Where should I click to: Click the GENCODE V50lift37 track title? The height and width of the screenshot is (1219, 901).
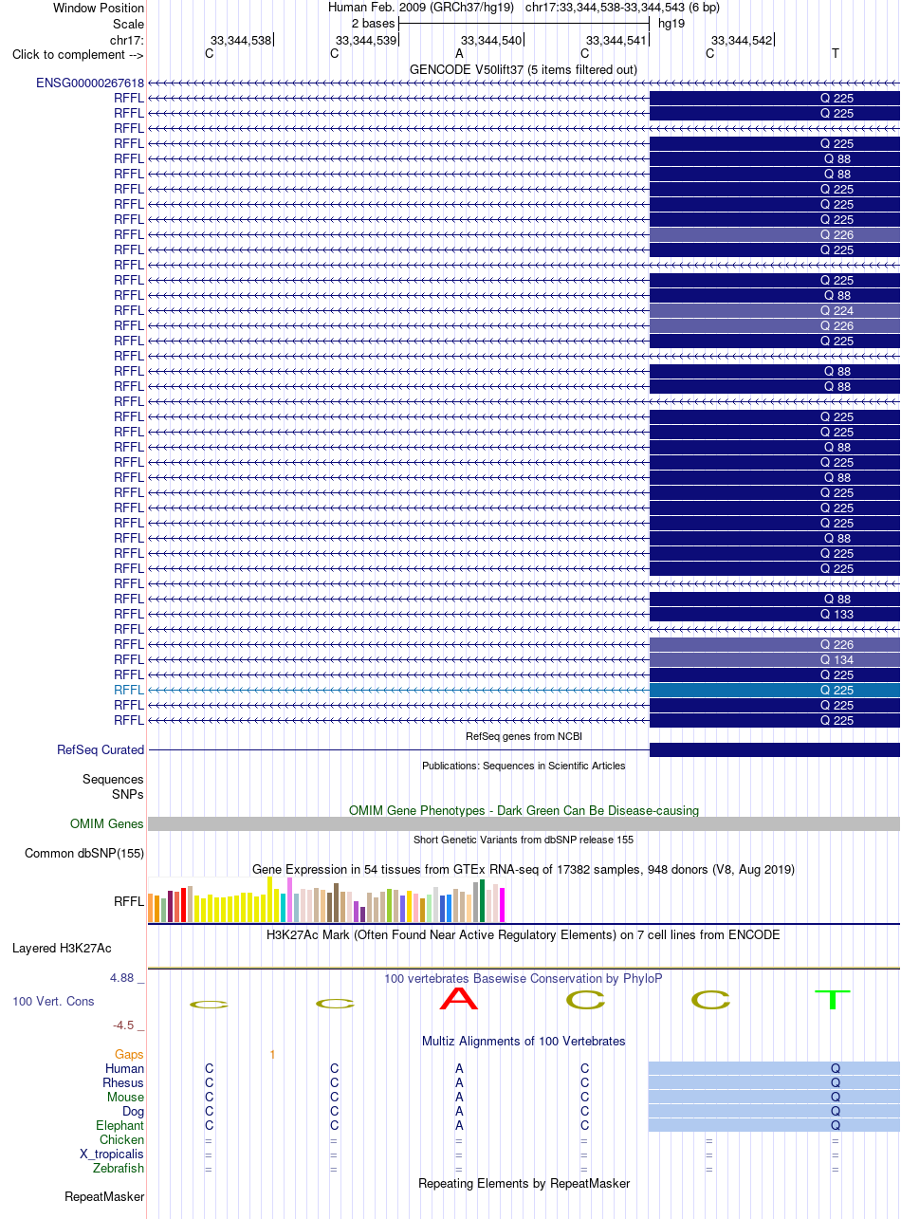click(x=524, y=69)
